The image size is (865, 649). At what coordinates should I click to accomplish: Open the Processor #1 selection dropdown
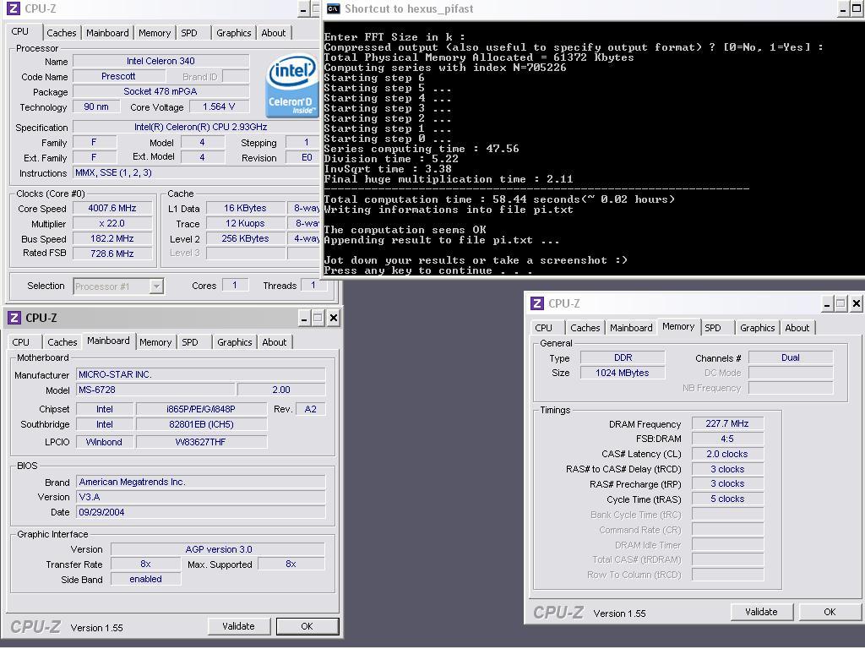coord(156,286)
